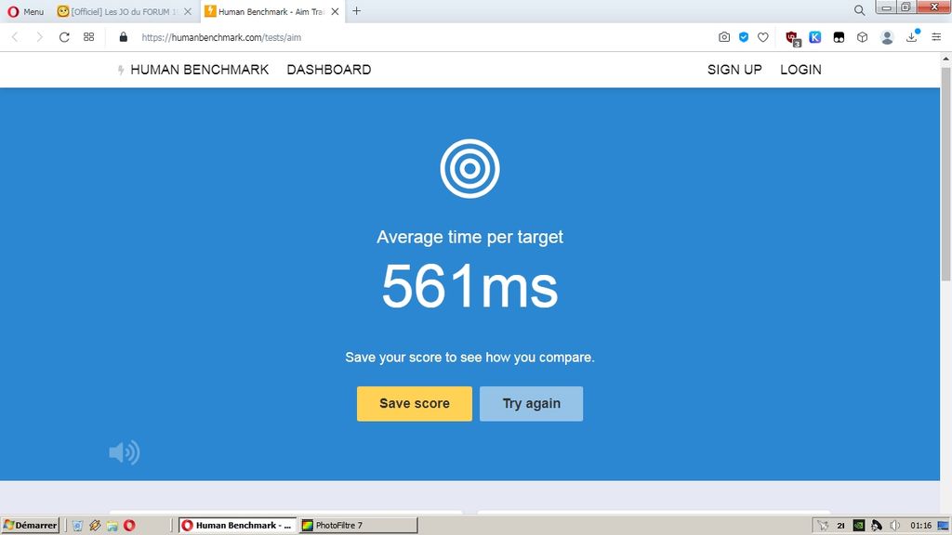Take a snapshot with the camera icon
Screen dimensions: 952x535
(x=723, y=37)
